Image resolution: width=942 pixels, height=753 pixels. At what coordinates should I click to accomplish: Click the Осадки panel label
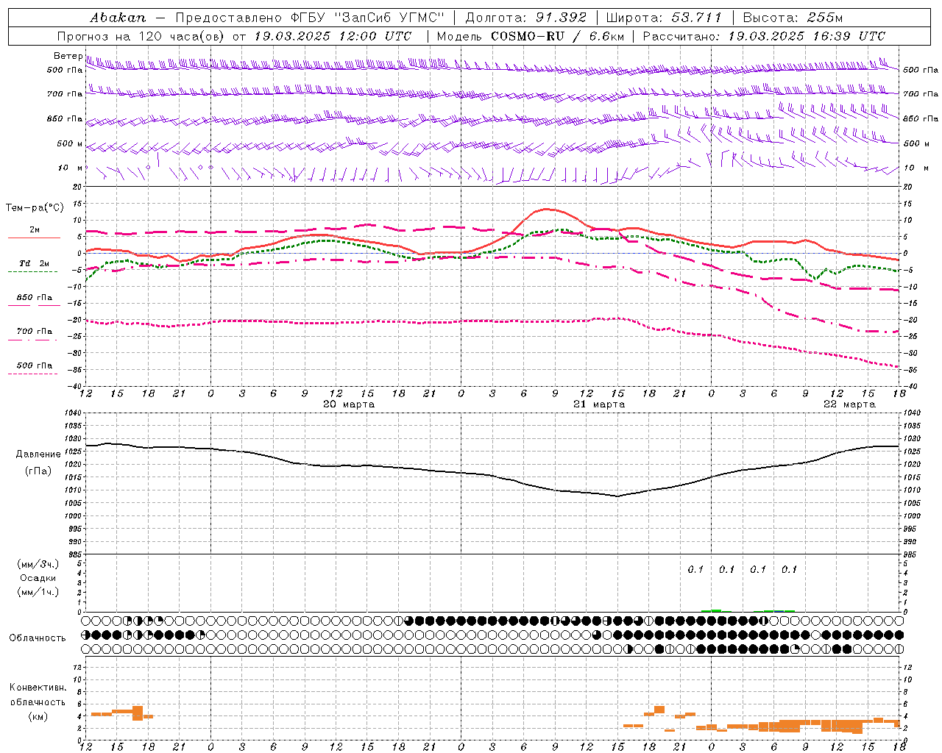(38, 578)
